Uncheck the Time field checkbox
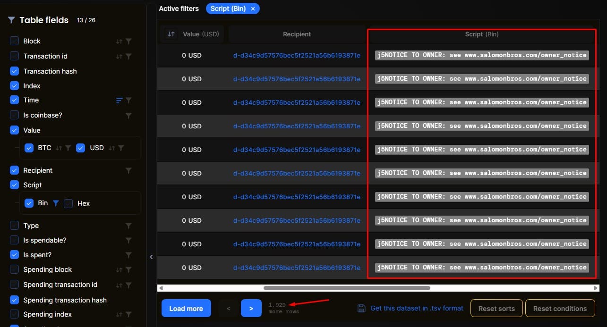The height and width of the screenshot is (327, 607). [14, 100]
